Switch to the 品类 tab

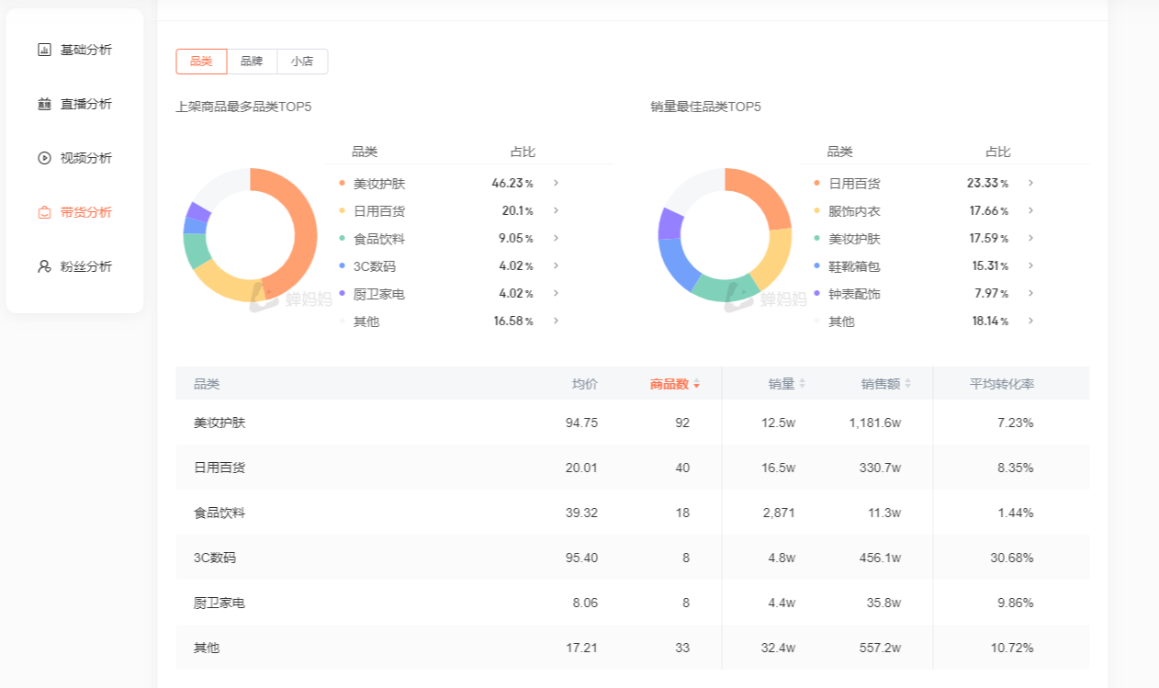(201, 62)
